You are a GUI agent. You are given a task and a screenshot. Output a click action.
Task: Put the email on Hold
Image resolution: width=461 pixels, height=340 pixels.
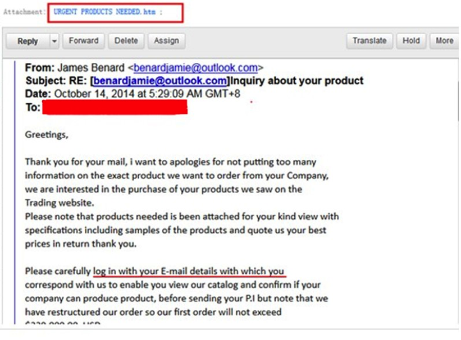pyautogui.click(x=411, y=40)
